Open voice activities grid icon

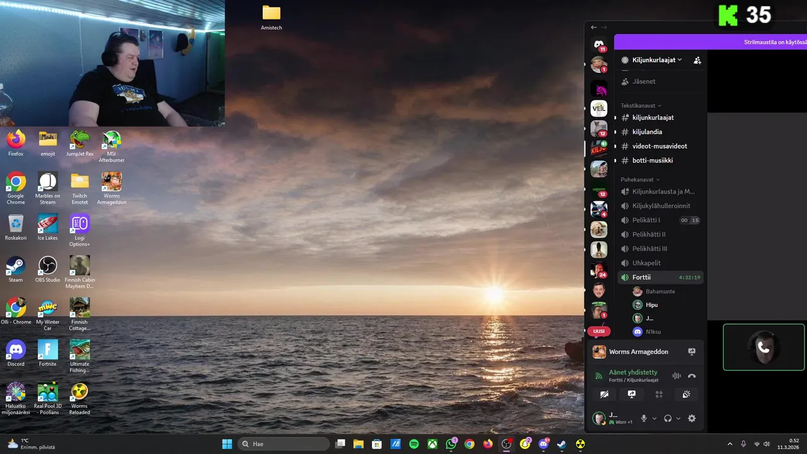click(x=659, y=395)
